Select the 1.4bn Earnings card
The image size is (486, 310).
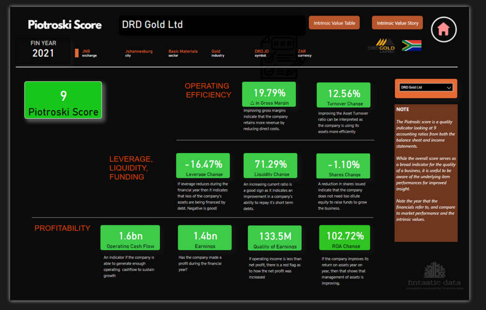coord(205,238)
